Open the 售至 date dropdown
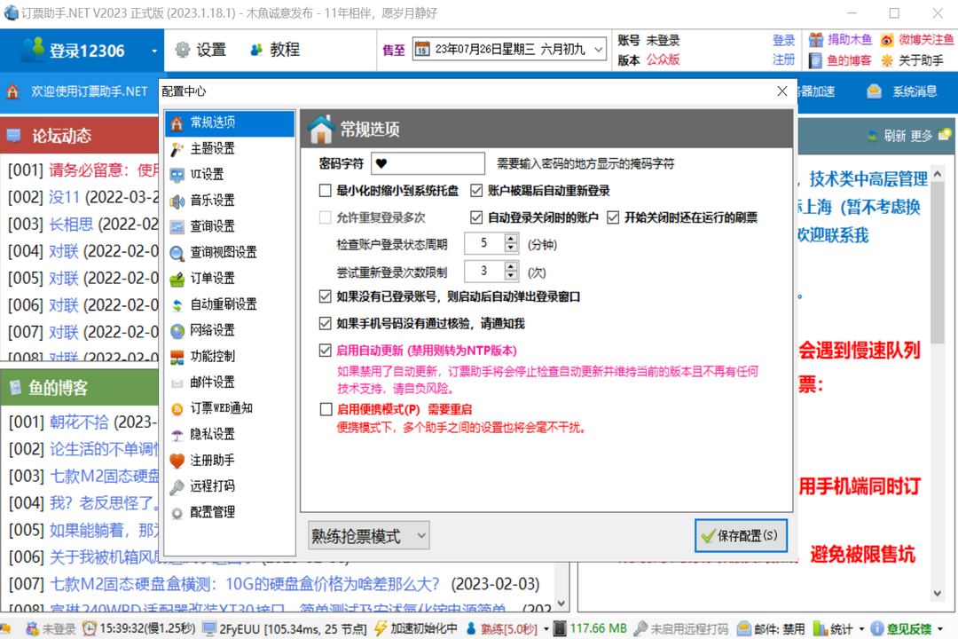Screen dimensions: 958x639 (598, 49)
